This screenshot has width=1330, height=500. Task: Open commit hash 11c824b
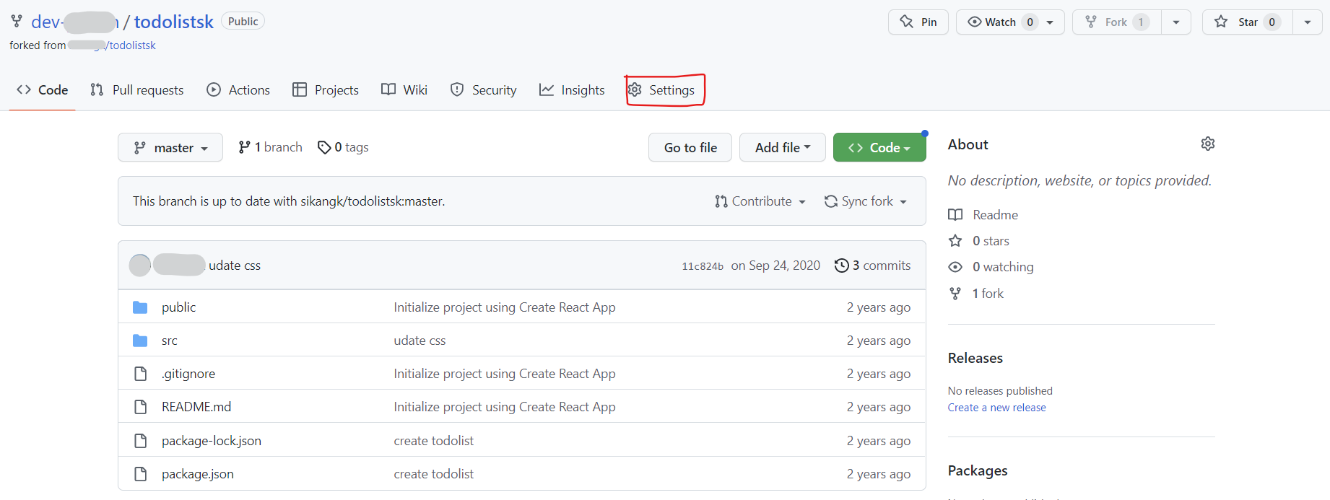pyautogui.click(x=703, y=266)
